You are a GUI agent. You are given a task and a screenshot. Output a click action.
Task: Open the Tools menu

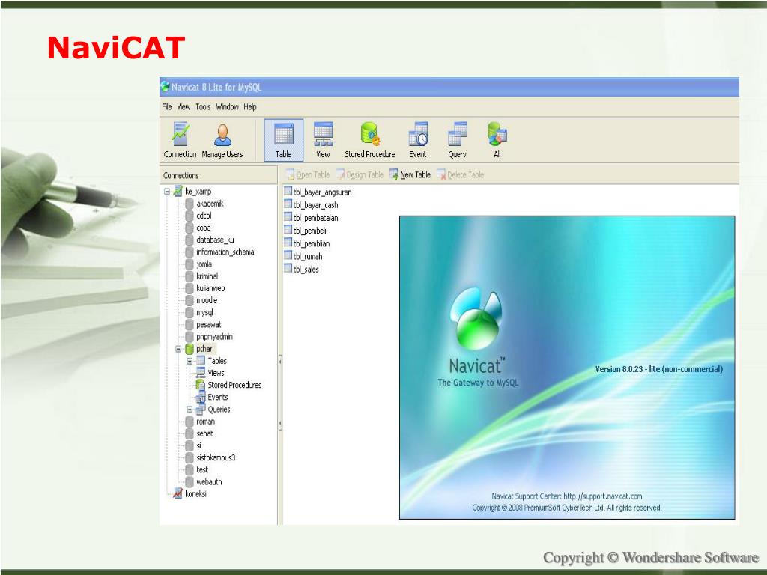point(203,106)
